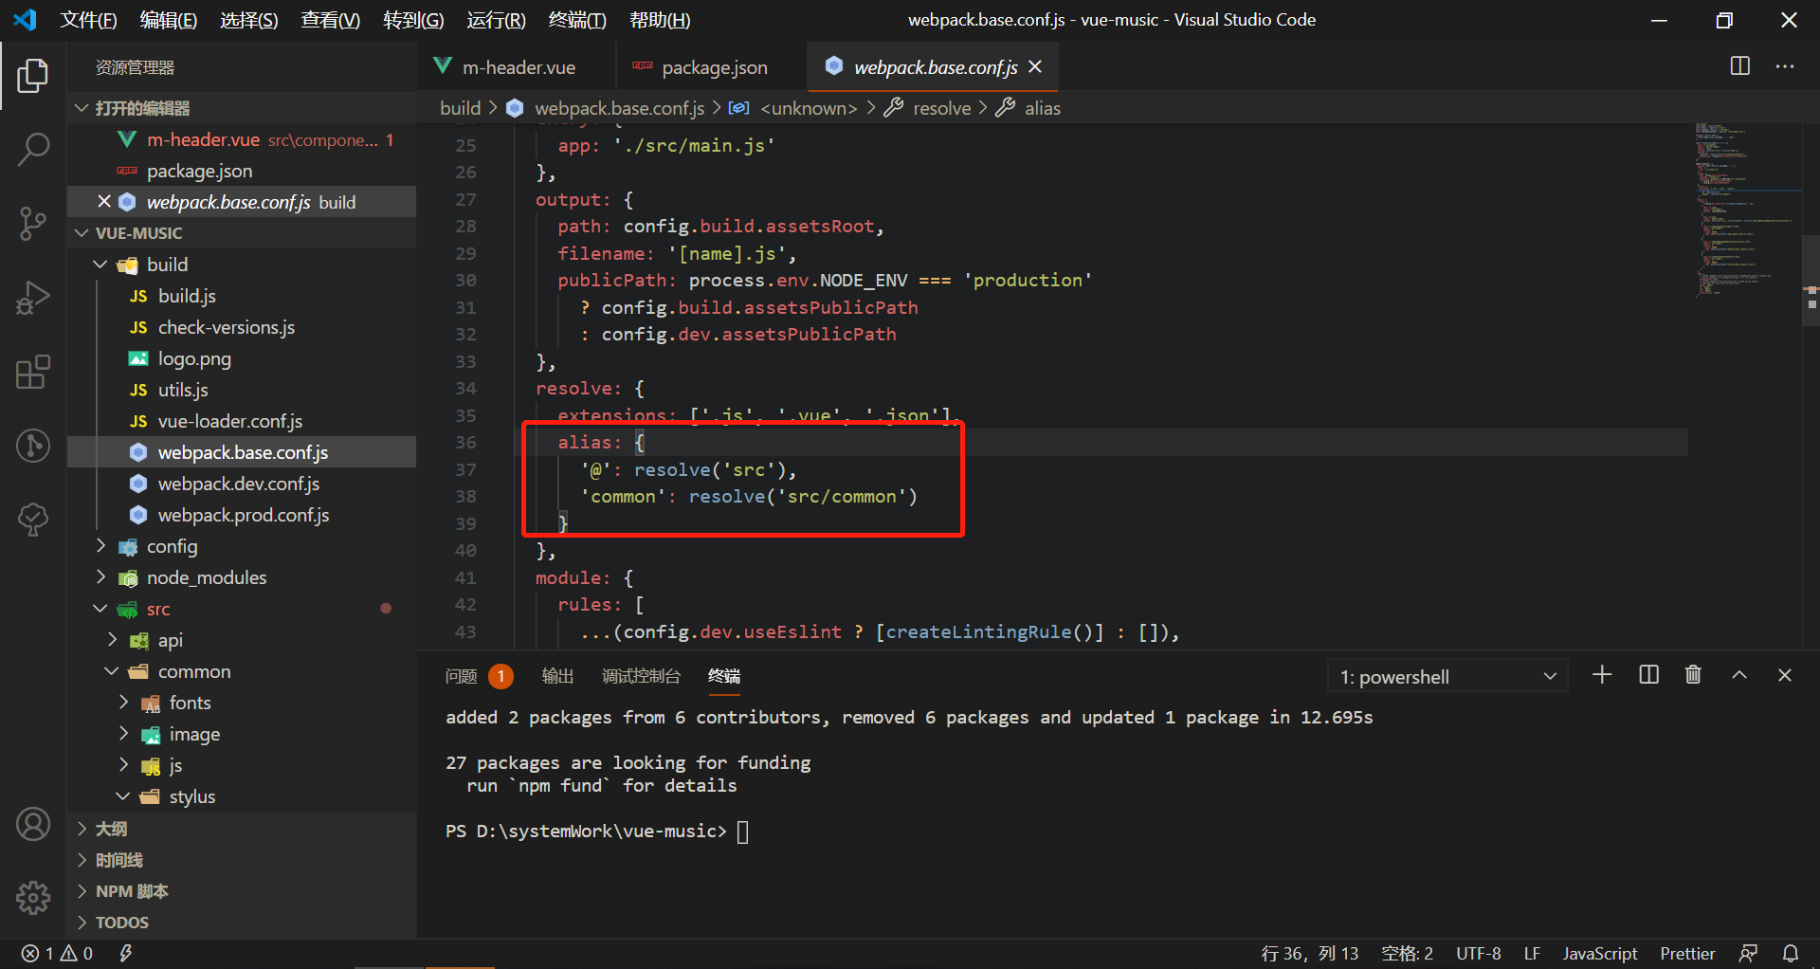The width and height of the screenshot is (1820, 969).
Task: Expand the 大纲 outline section
Action: (82, 829)
